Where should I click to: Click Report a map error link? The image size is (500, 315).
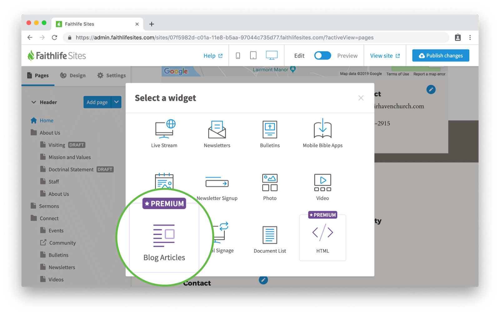click(x=429, y=74)
